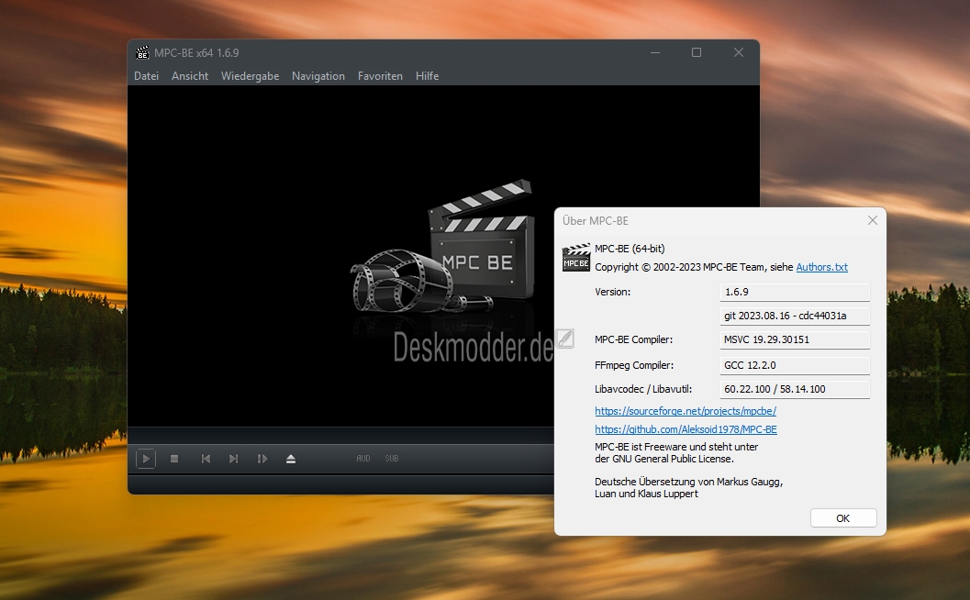
Task: Select audio track via AUD button
Action: [363, 459]
